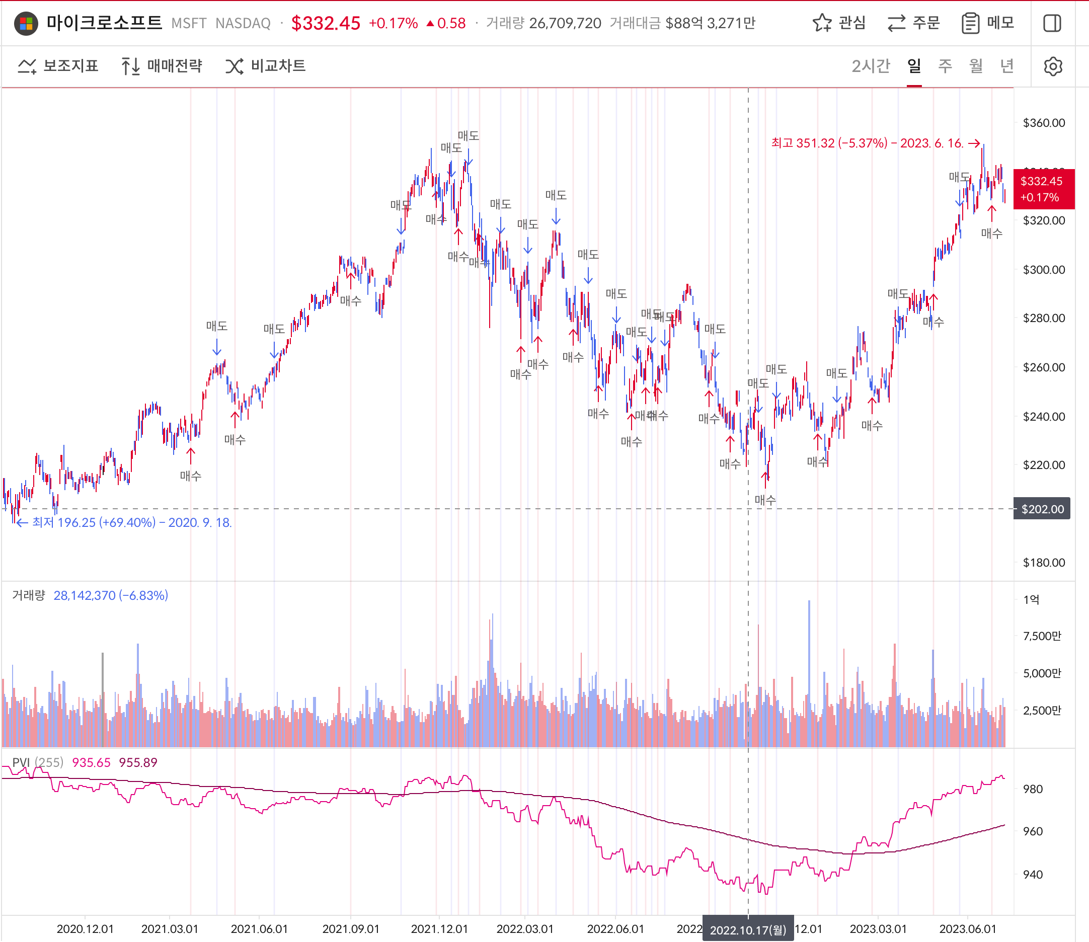Toggle the side panel layout icon
The image size is (1089, 942).
tap(1052, 24)
